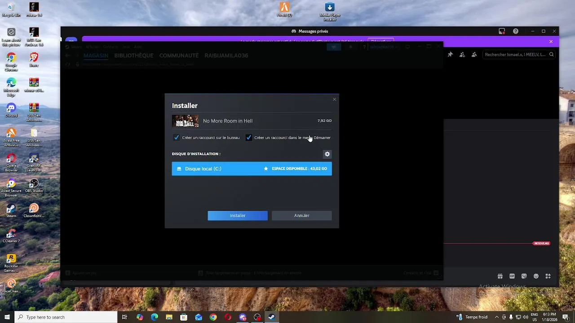Viewport: 575px width, 323px height.
Task: Toggle Start menu shortcut checkbox
Action: pyautogui.click(x=248, y=138)
